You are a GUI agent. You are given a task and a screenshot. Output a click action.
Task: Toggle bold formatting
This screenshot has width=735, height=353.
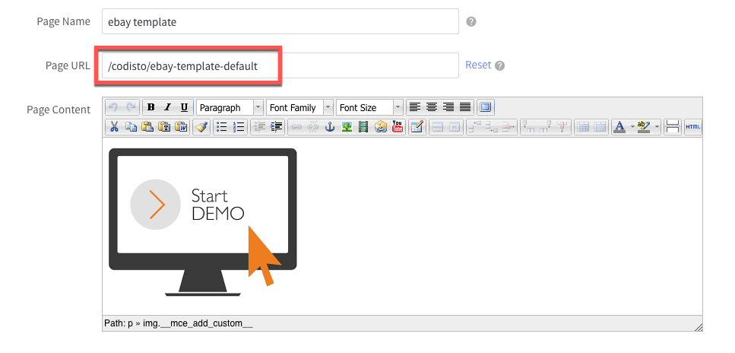coord(150,107)
